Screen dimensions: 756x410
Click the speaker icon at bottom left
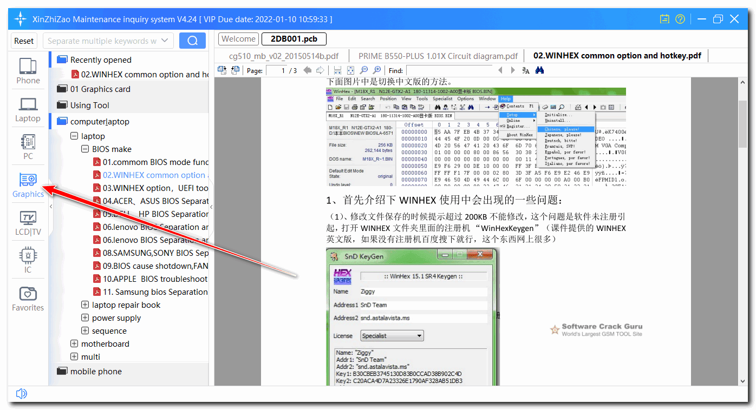coord(21,393)
